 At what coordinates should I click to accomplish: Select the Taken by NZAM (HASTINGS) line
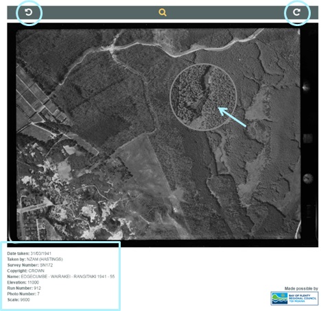pos(35,259)
